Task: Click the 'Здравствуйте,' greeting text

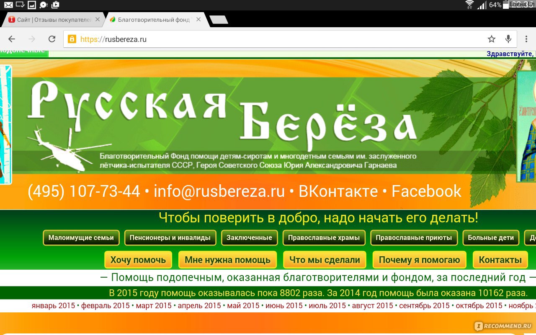Action: point(511,54)
